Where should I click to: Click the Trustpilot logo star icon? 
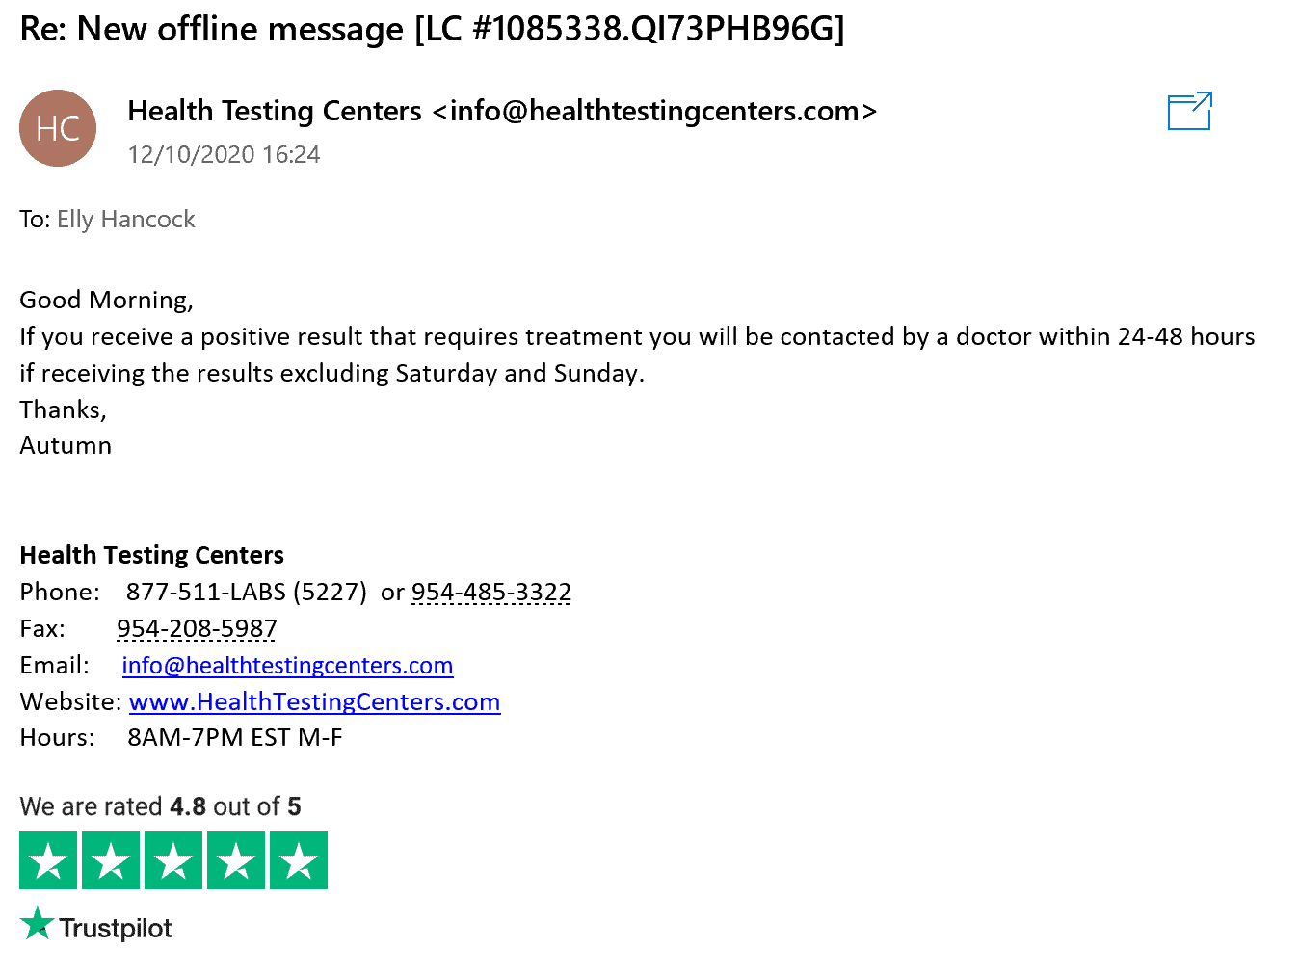tap(37, 924)
